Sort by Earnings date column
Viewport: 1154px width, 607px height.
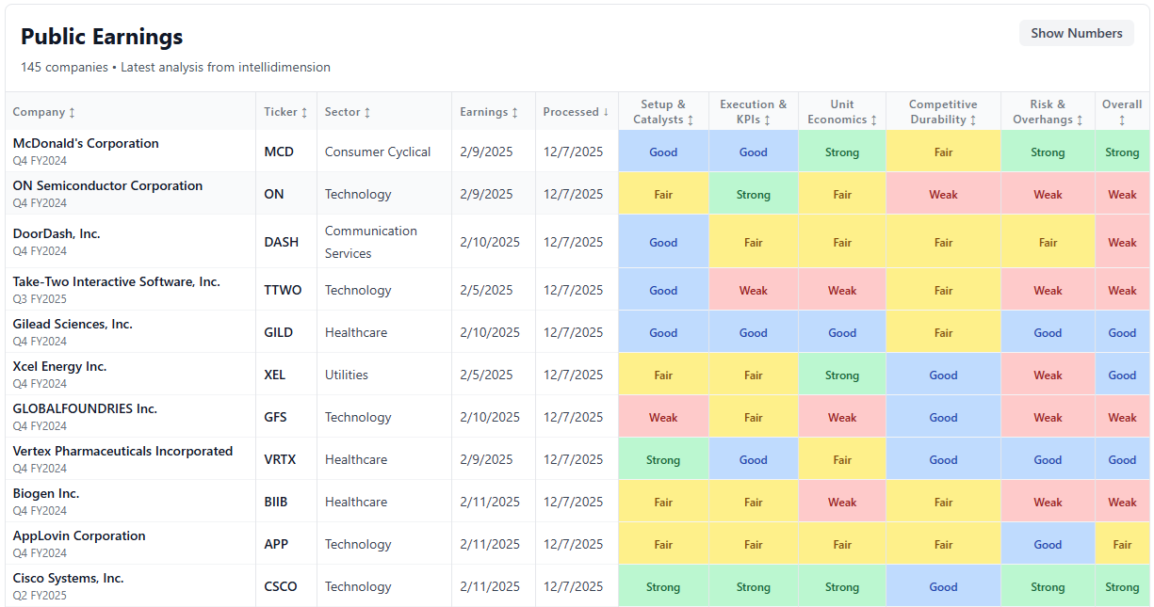click(489, 112)
